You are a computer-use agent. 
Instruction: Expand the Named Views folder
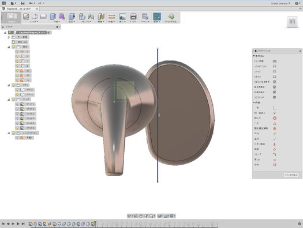9,37
